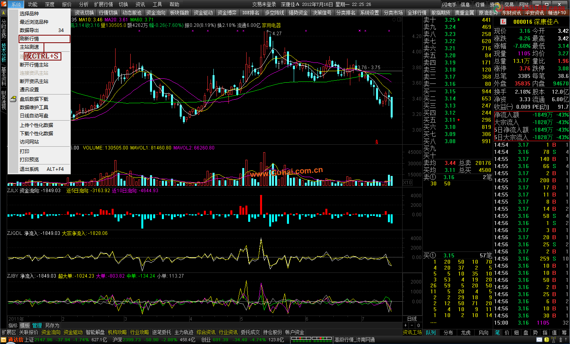
Task: Select the 分时走势 sidebar tab
Action: 4,29
